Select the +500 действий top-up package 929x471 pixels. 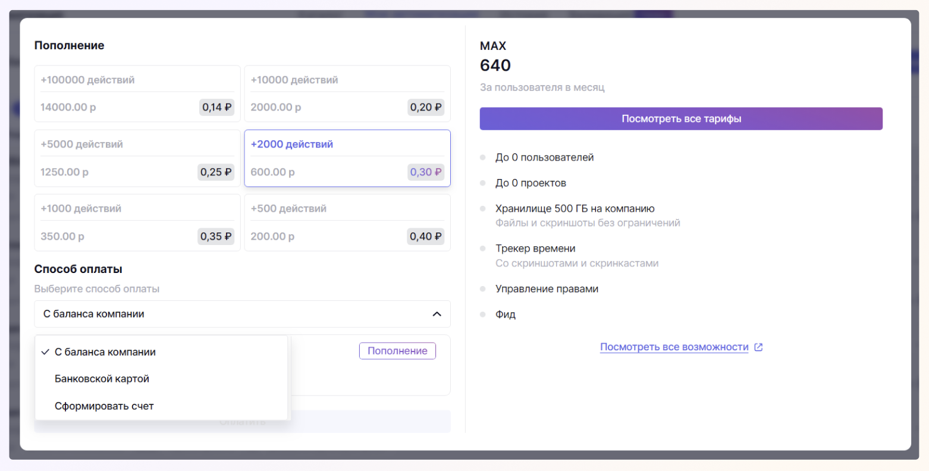347,222
